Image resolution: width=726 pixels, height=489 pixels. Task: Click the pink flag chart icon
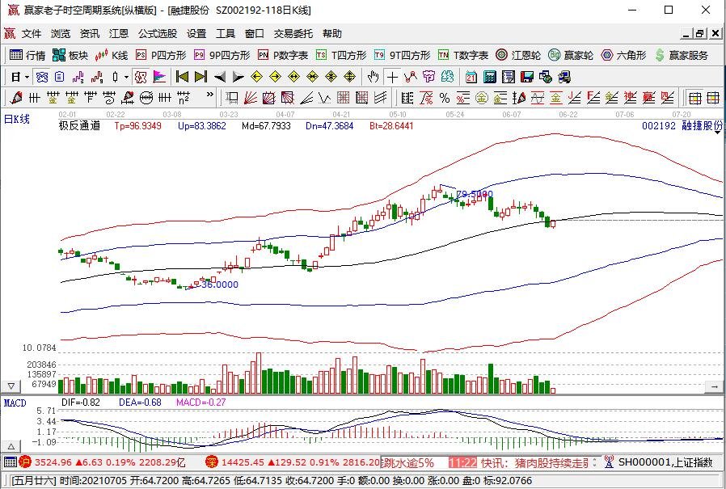click(159, 77)
